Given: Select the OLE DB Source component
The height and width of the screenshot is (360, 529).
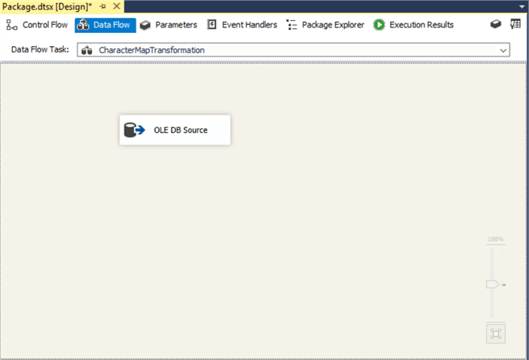Looking at the screenshot, I should click(175, 130).
